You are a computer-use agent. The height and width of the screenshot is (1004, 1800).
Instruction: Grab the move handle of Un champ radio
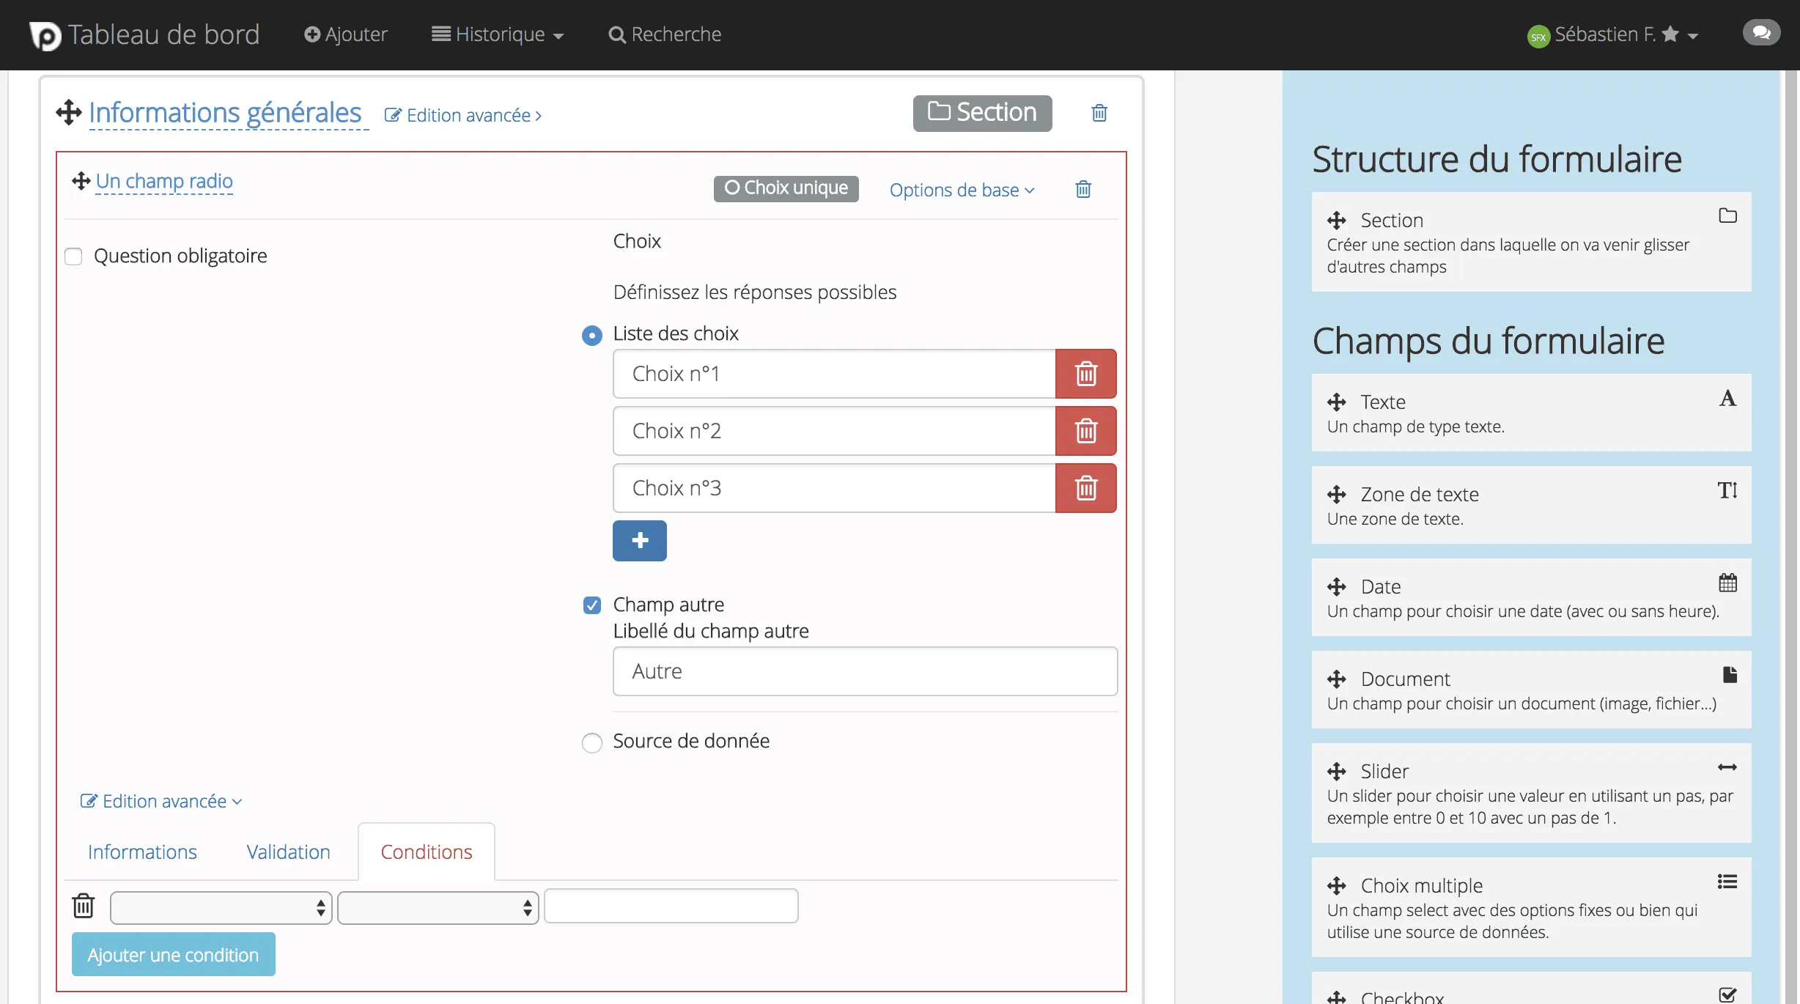[81, 181]
